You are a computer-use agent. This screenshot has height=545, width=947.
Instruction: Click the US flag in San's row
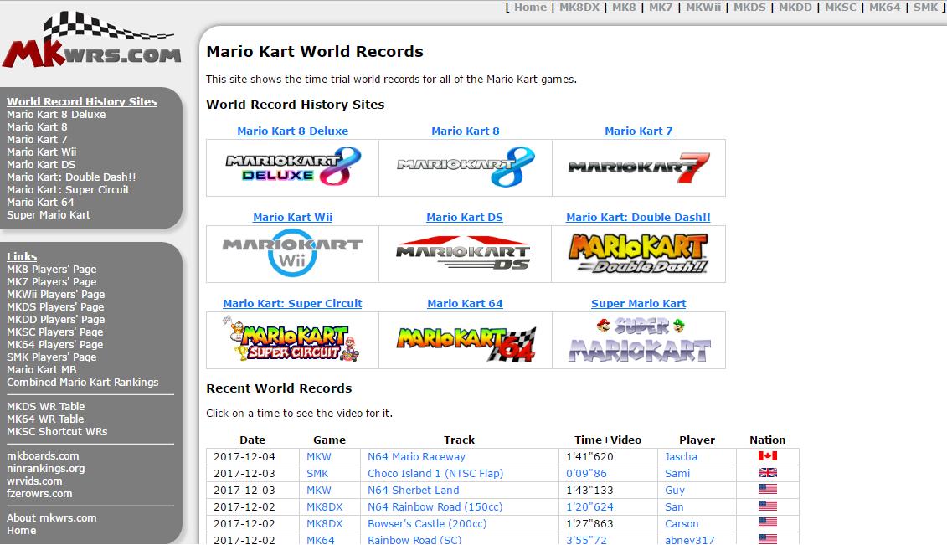pyautogui.click(x=768, y=506)
